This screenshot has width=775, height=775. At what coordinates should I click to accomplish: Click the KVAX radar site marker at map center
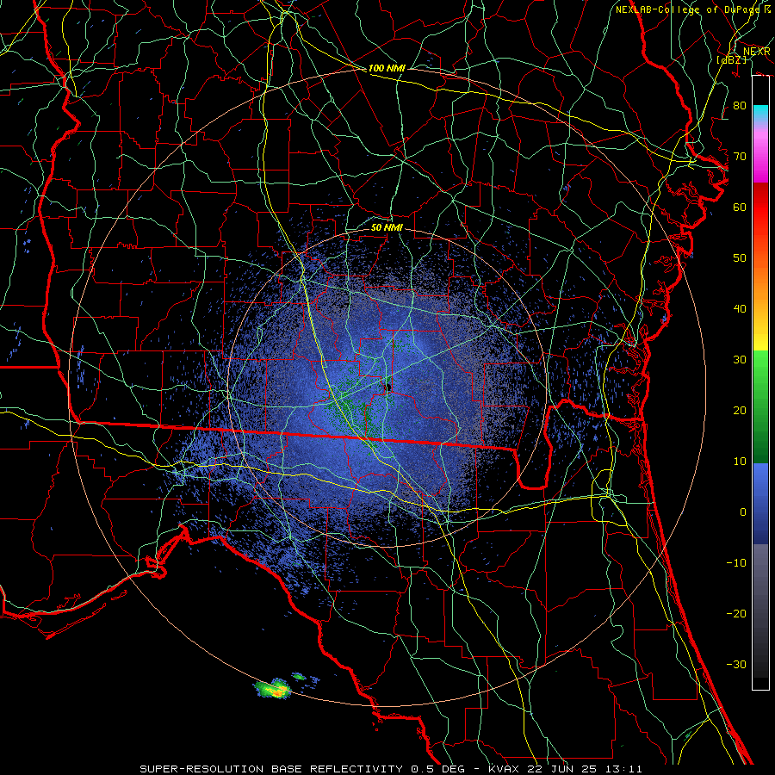pyautogui.click(x=387, y=387)
